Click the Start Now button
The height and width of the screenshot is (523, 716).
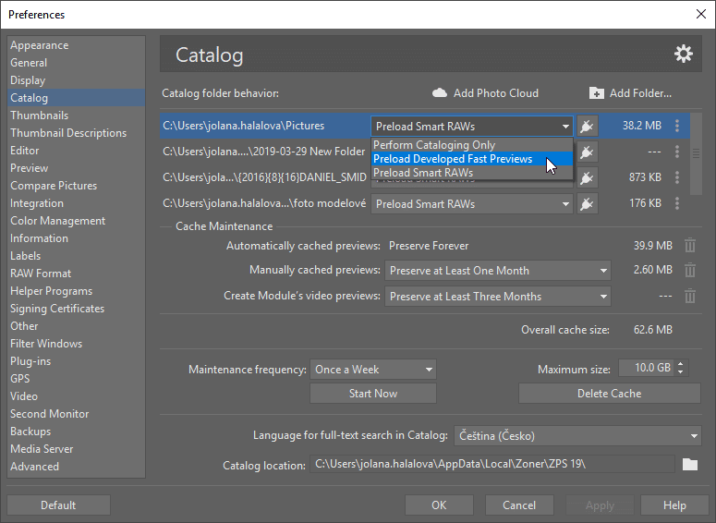(x=373, y=394)
